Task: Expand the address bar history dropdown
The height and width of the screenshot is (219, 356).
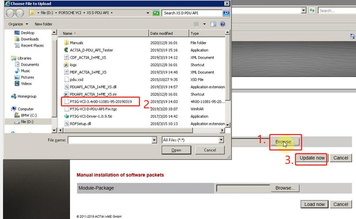Action: [148, 13]
